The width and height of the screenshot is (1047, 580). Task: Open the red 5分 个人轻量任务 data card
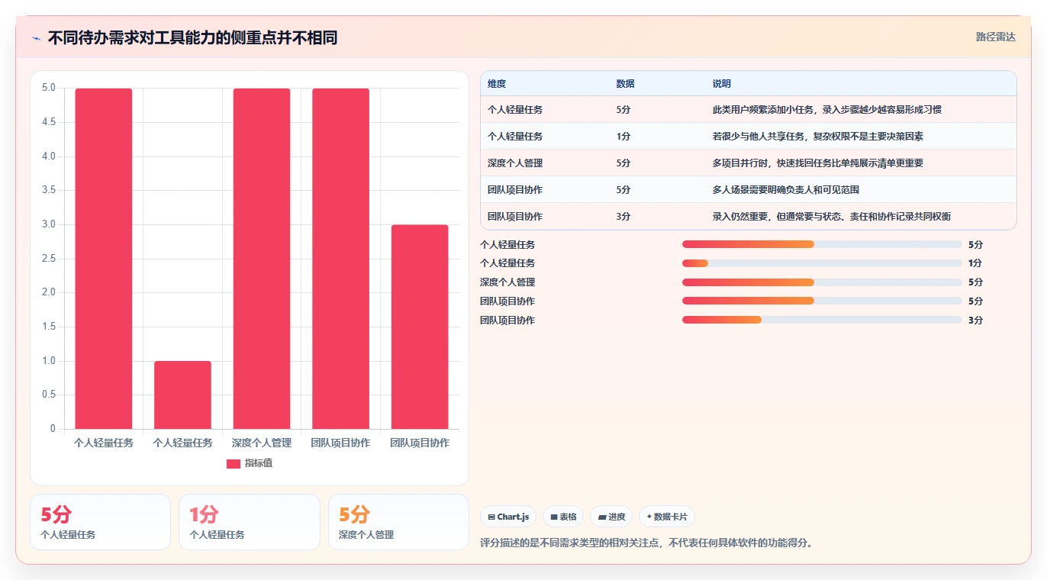100,522
